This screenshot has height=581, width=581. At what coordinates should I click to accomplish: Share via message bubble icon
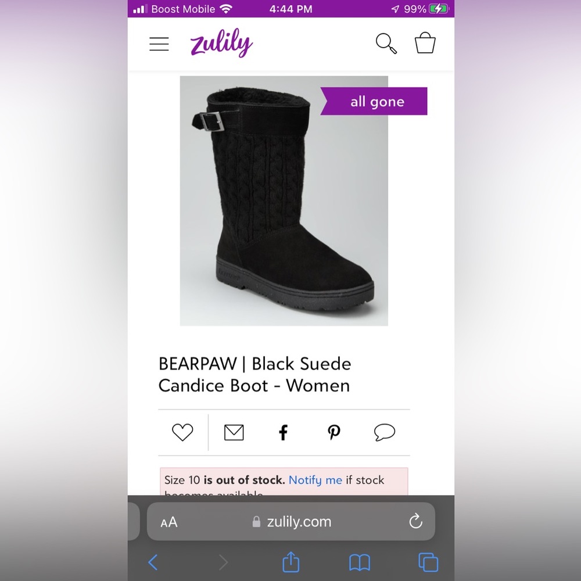pyautogui.click(x=385, y=432)
